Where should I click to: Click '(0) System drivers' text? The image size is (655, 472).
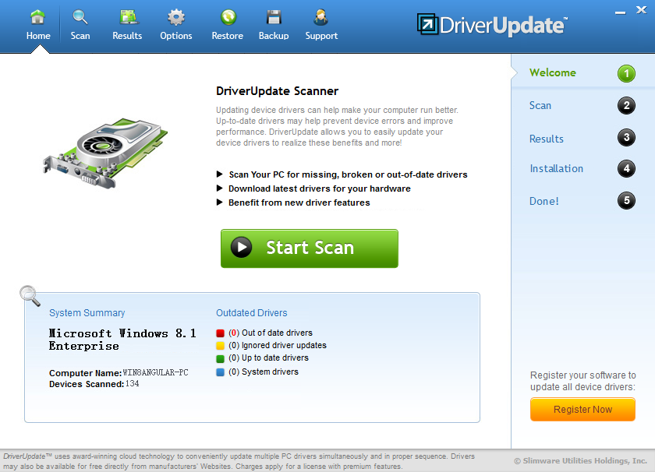tap(264, 372)
